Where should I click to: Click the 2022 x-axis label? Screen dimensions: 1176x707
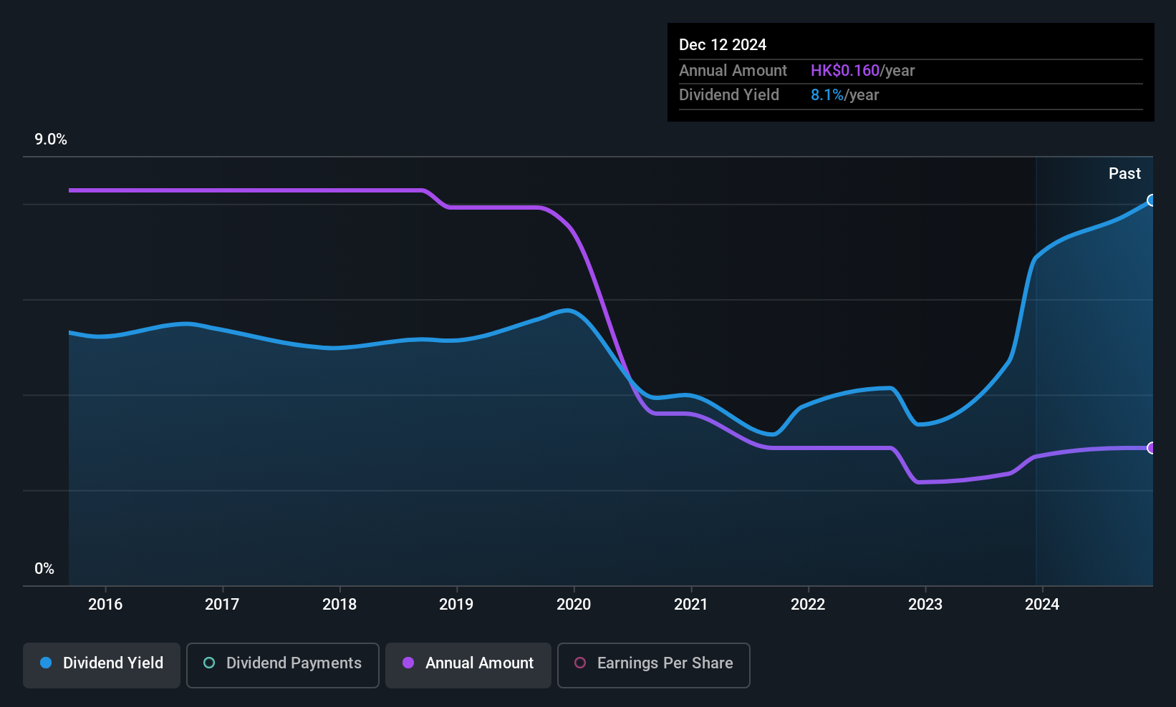(808, 605)
